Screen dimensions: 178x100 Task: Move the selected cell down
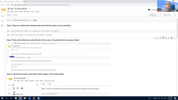(x=158, y=38)
